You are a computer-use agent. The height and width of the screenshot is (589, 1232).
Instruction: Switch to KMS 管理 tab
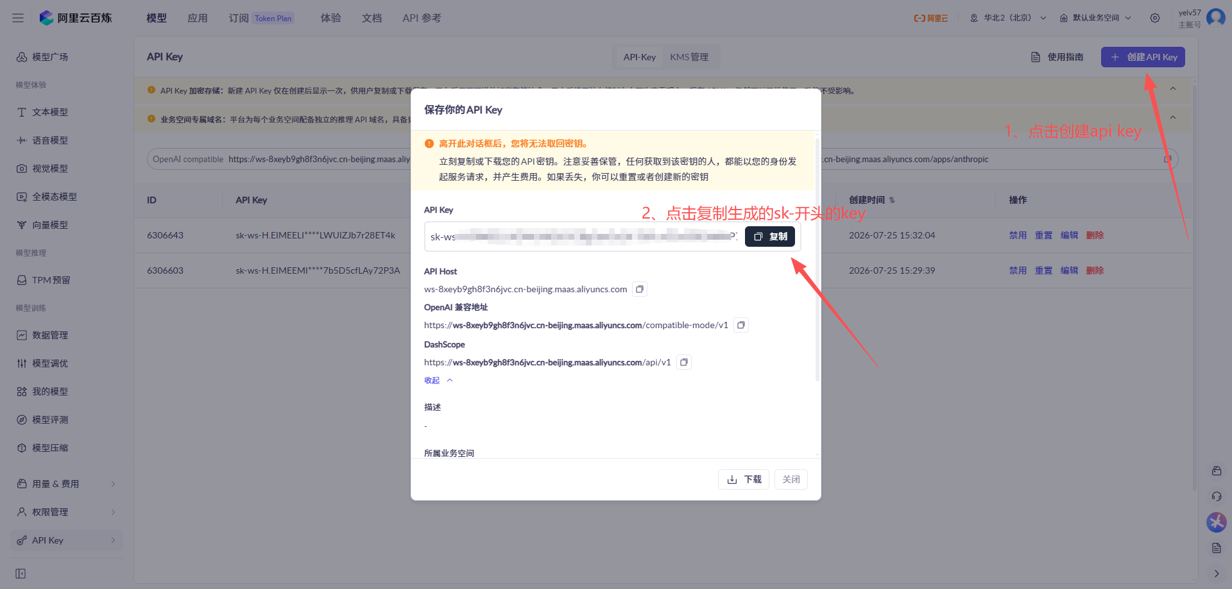689,57
